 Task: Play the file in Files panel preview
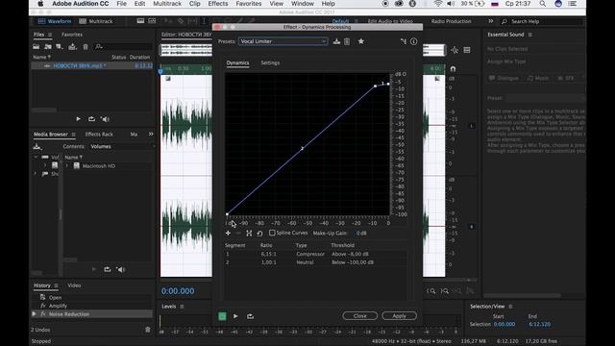[79, 119]
